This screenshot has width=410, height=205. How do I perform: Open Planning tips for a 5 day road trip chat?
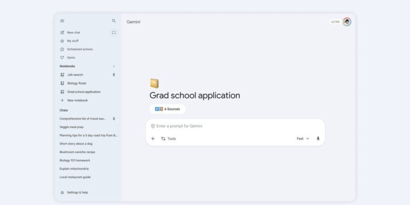pos(88,135)
